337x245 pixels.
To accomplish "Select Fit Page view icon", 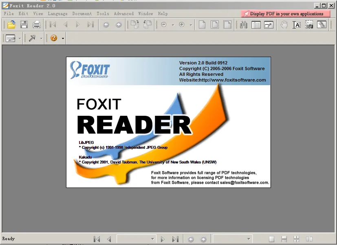I will (x=215, y=24).
